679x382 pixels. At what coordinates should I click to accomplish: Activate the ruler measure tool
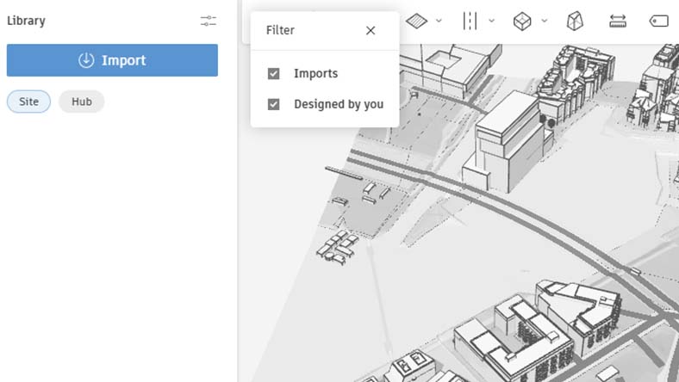point(618,21)
